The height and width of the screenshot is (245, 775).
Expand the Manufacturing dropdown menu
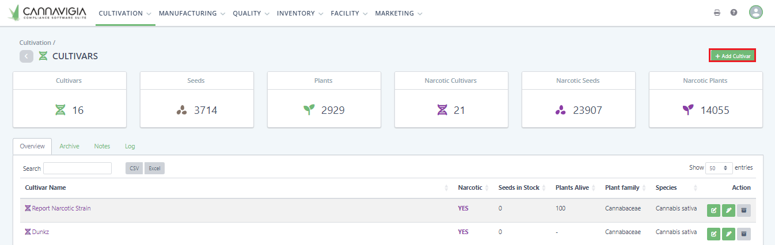click(x=192, y=13)
